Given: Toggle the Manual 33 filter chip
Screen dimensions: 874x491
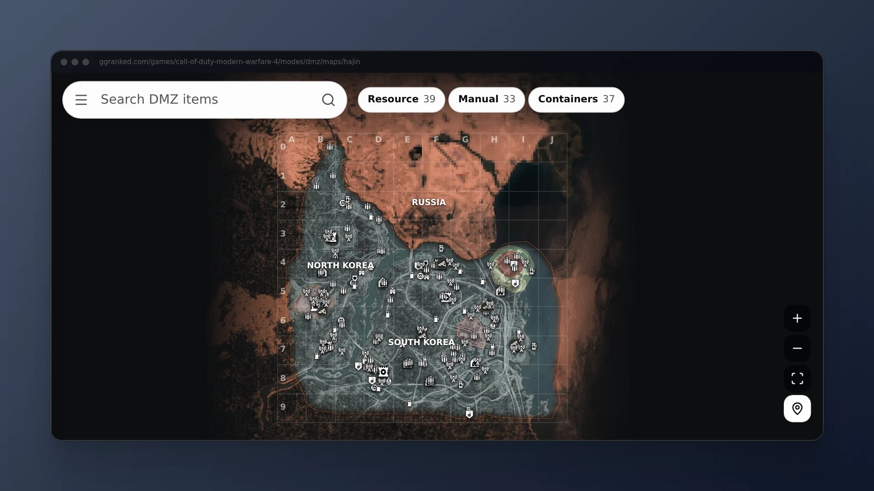Looking at the screenshot, I should 487,100.
